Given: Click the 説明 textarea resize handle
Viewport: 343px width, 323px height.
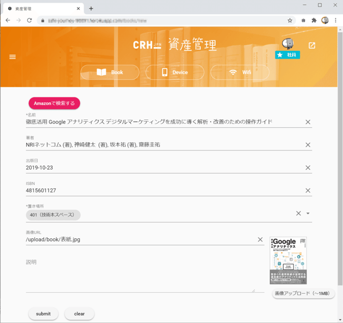Looking at the screenshot, I should point(253,290).
